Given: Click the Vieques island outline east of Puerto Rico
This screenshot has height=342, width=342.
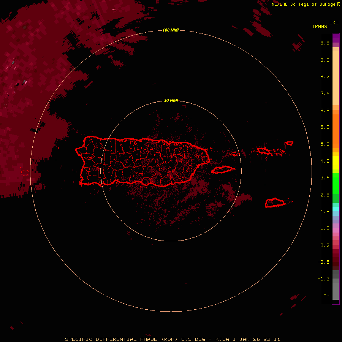Looking at the screenshot, I should [222, 170].
